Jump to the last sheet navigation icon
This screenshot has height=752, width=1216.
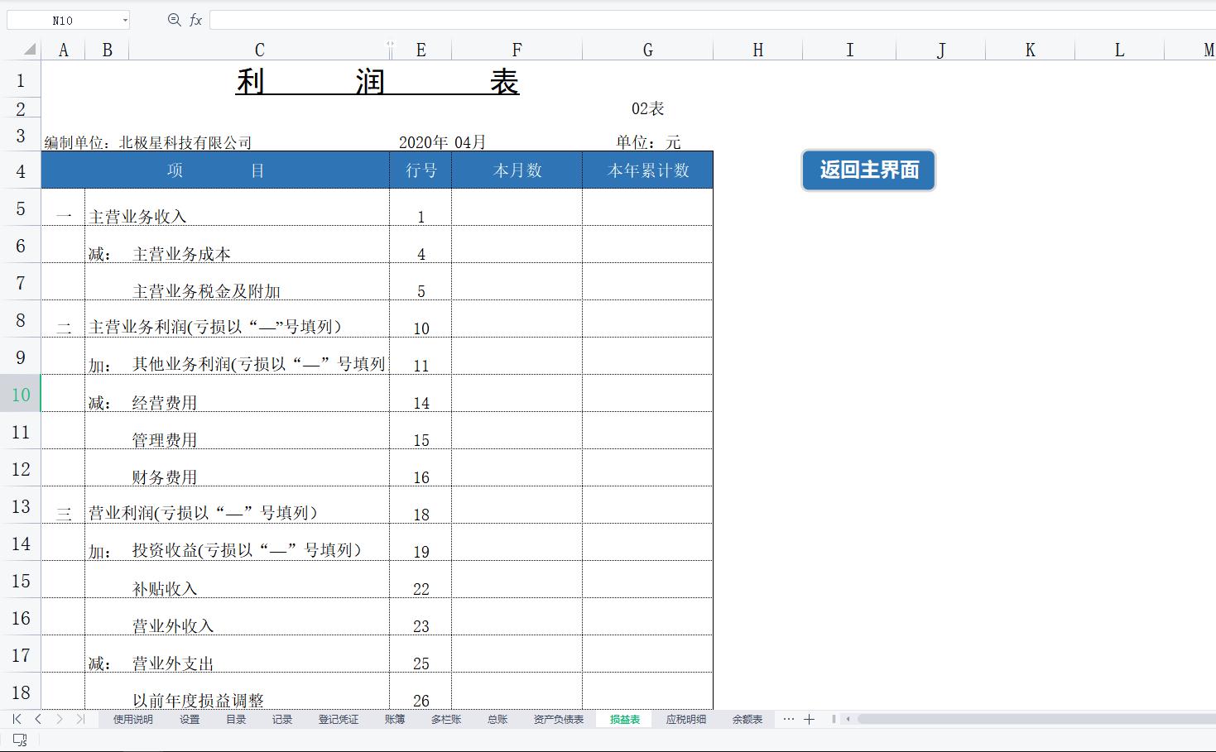tap(79, 719)
